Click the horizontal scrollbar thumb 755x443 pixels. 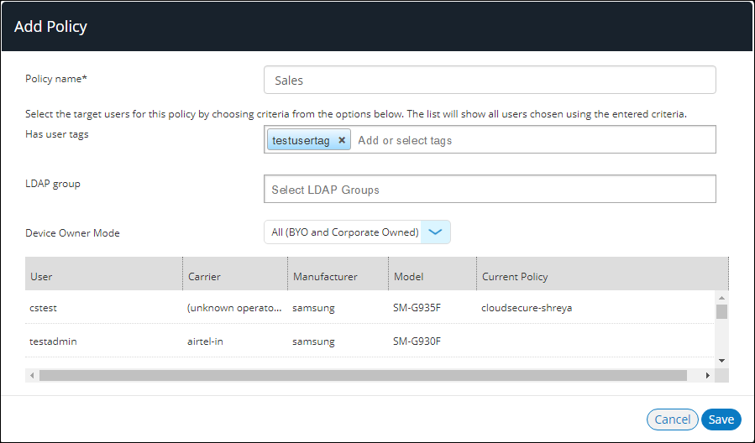(363, 375)
